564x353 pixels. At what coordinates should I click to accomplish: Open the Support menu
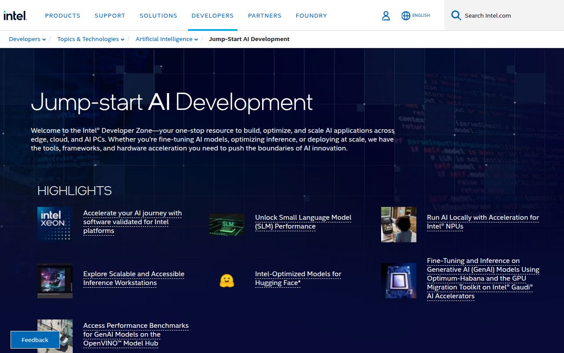110,15
